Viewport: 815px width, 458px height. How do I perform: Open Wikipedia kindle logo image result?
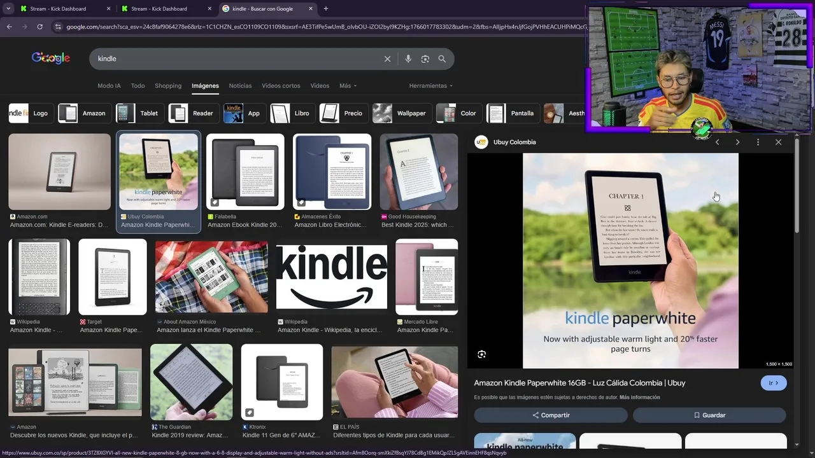tap(332, 277)
